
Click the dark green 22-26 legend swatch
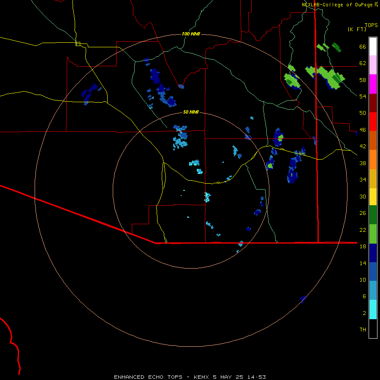tap(373, 215)
